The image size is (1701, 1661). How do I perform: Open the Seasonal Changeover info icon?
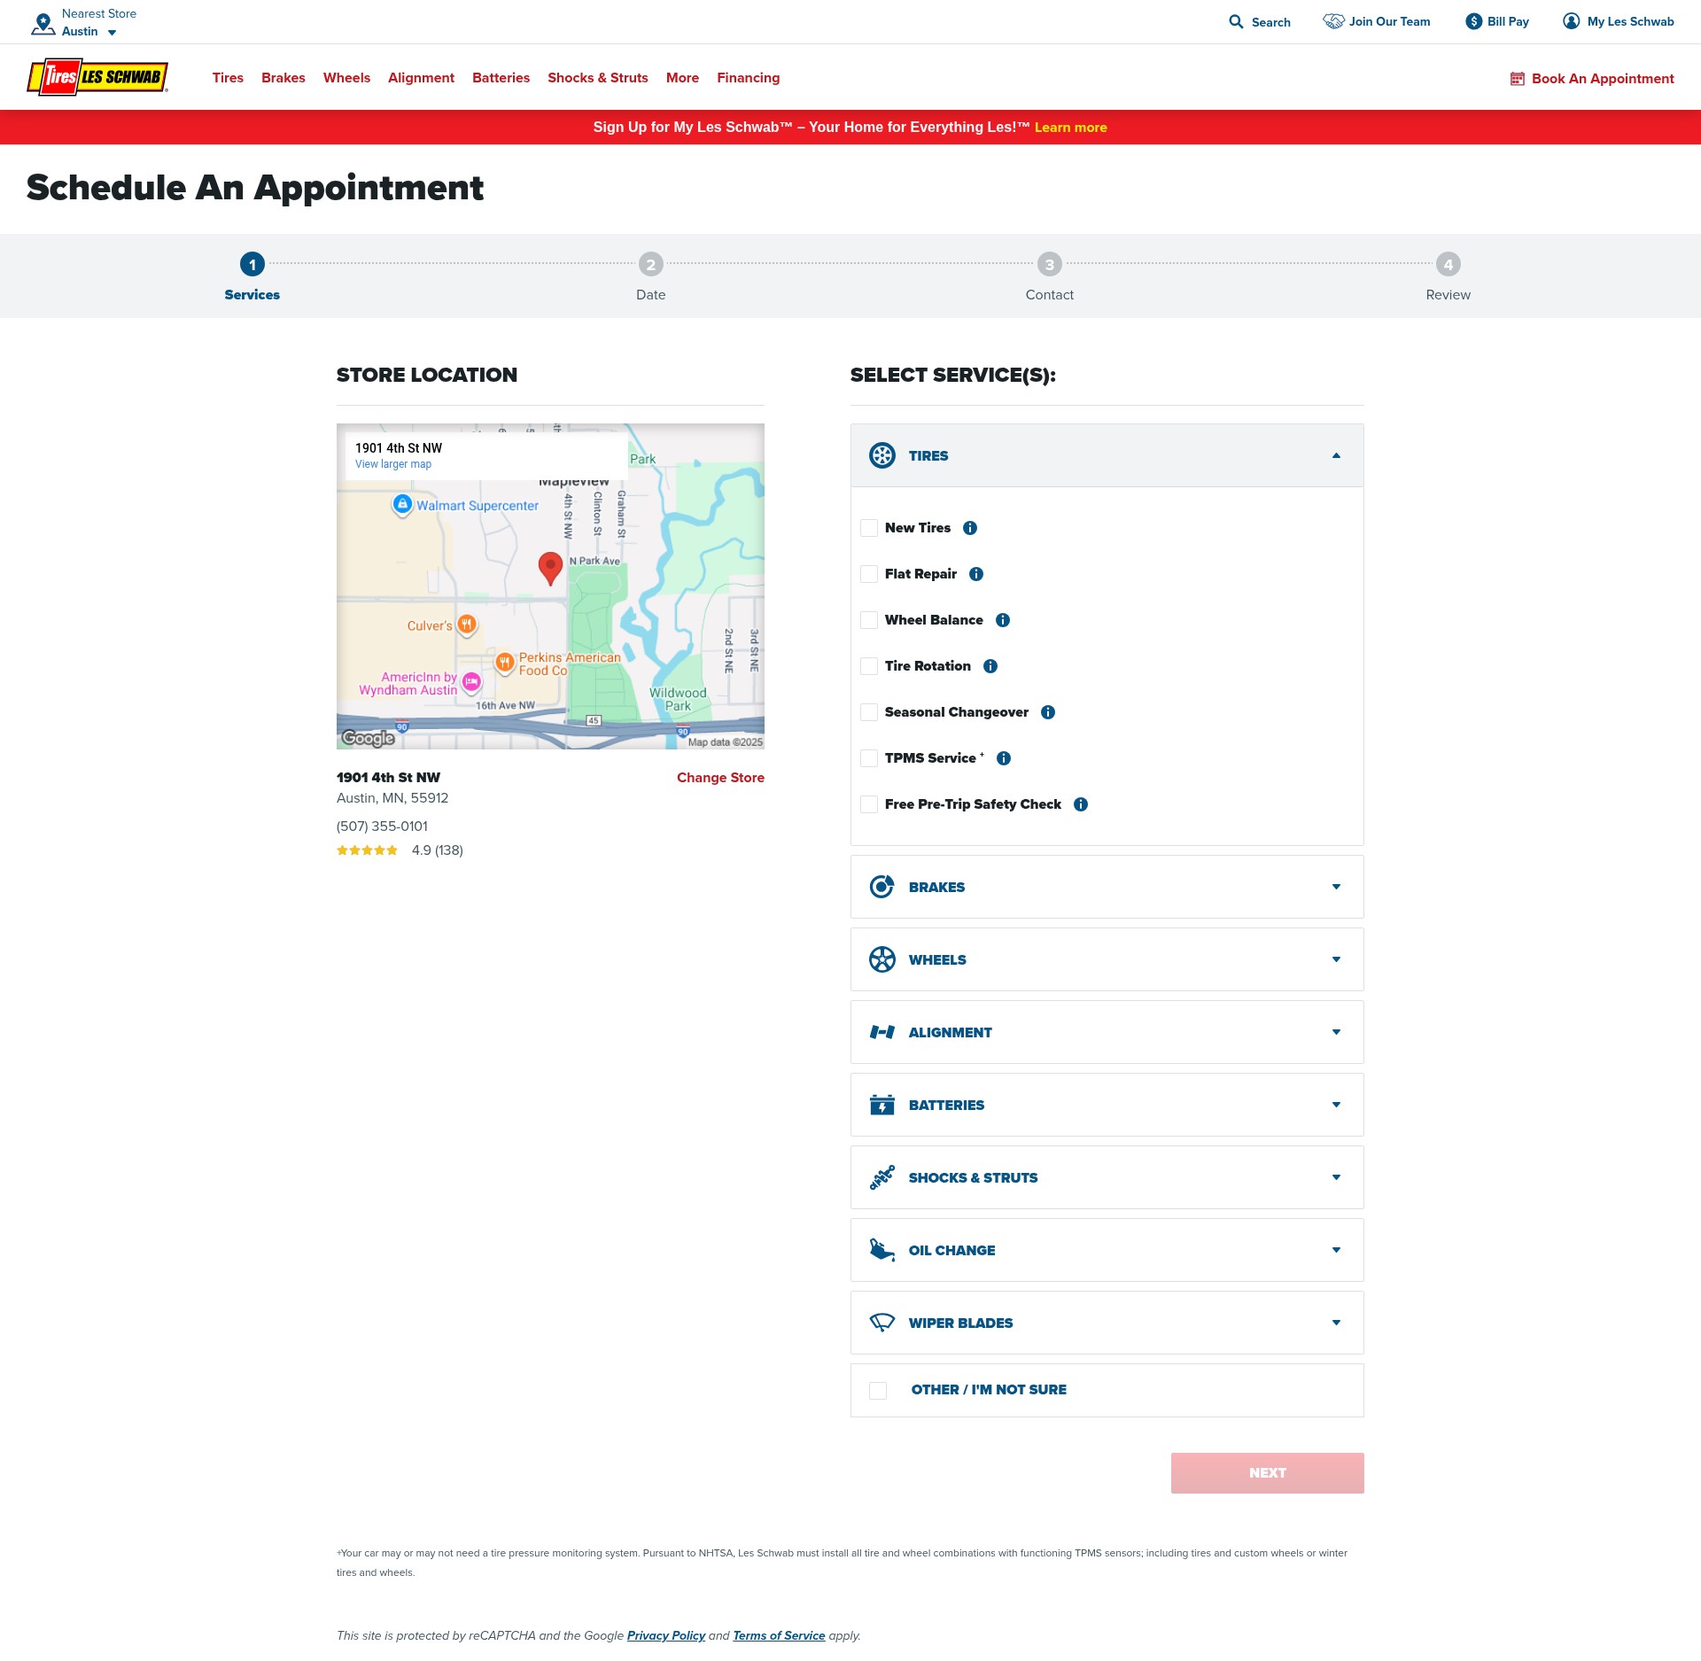coord(1048,712)
